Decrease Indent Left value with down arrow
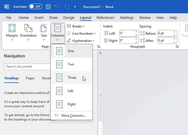Image resolution: width=188 pixels, height=135 pixels. coord(136,35)
